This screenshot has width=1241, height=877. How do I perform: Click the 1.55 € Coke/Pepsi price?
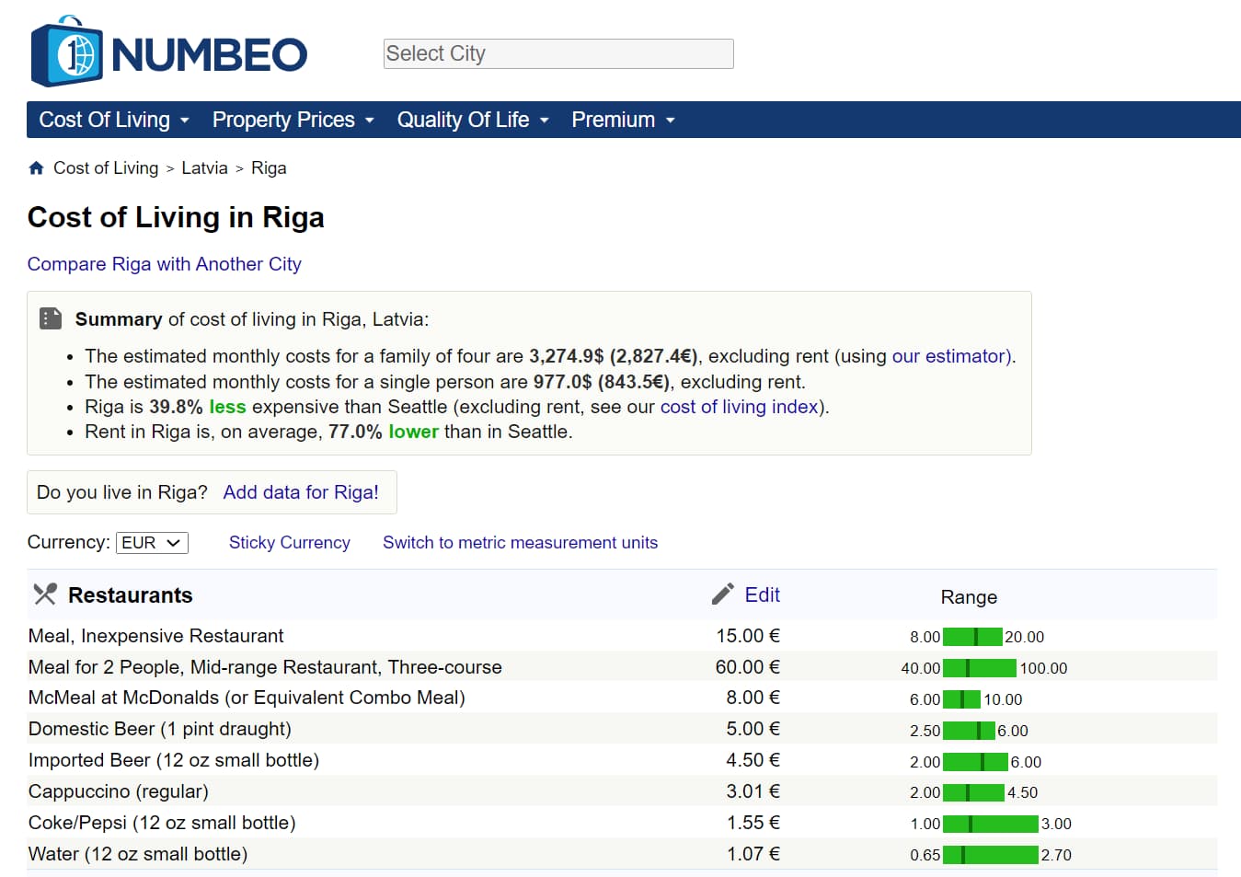click(753, 823)
